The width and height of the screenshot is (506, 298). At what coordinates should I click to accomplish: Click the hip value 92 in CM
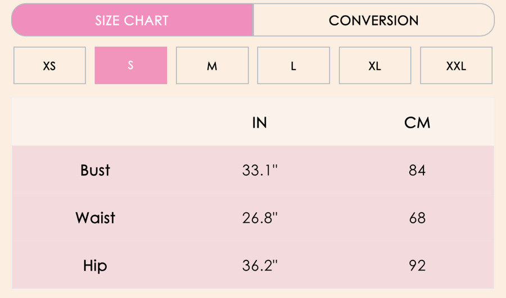[x=417, y=265]
